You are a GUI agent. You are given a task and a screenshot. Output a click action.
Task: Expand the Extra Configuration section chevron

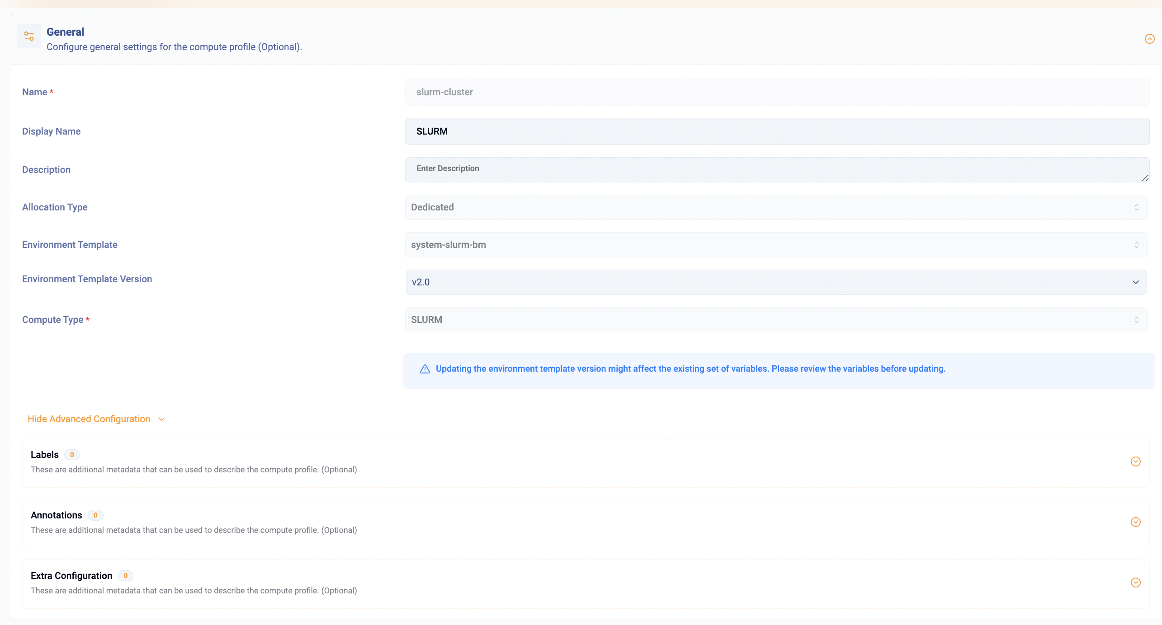coord(1135,583)
